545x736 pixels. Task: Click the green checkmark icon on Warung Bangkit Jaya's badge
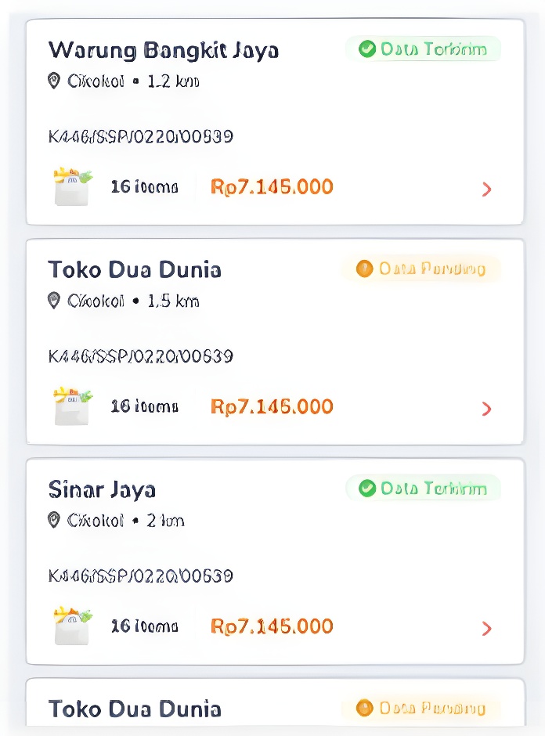point(366,49)
